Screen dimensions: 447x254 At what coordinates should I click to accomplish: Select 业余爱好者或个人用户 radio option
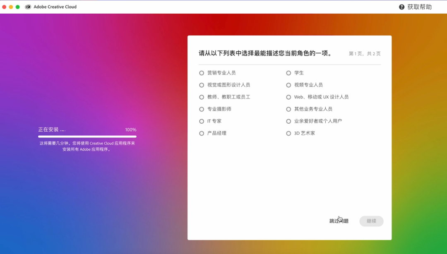coord(288,121)
